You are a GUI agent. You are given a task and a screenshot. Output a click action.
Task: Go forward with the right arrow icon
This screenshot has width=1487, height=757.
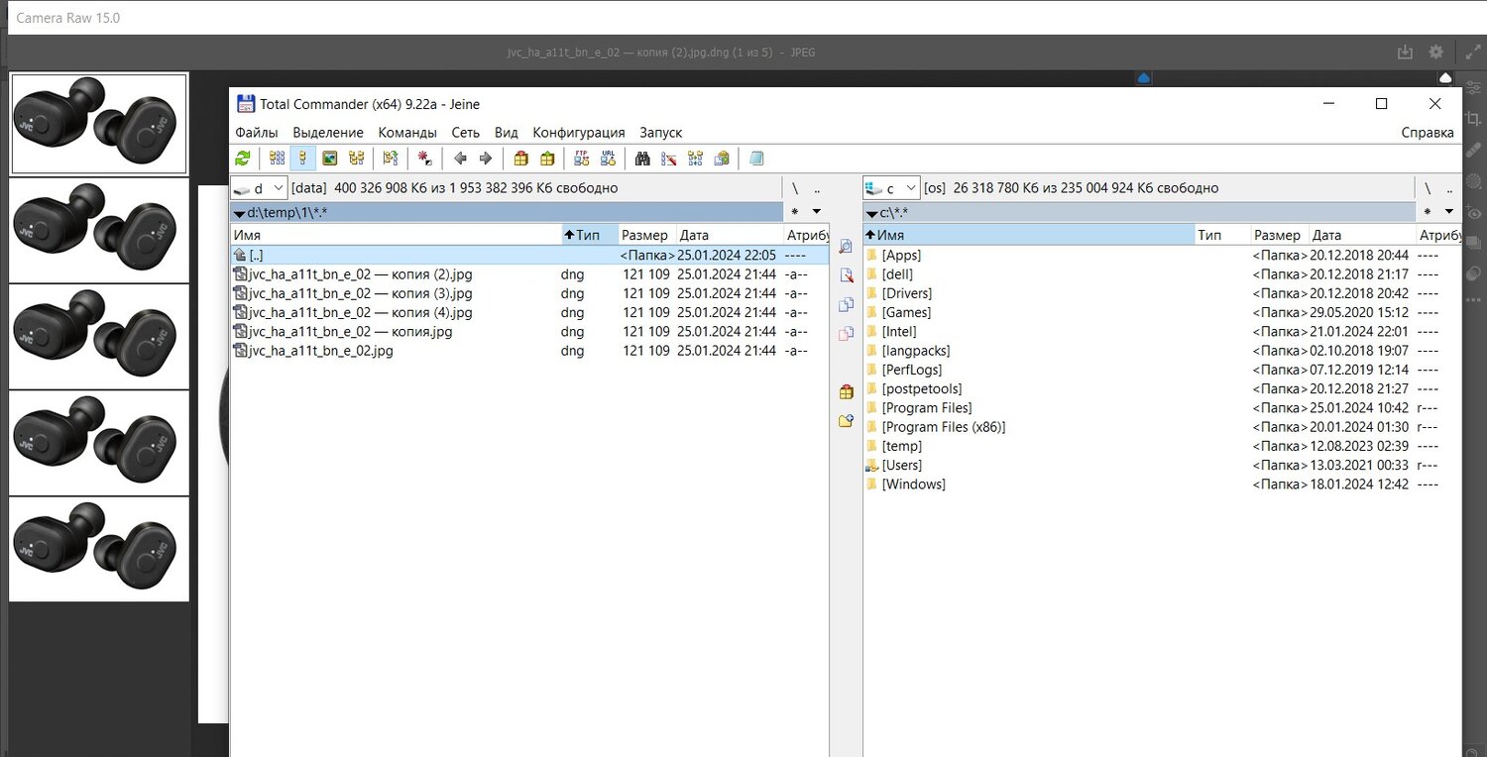486,159
